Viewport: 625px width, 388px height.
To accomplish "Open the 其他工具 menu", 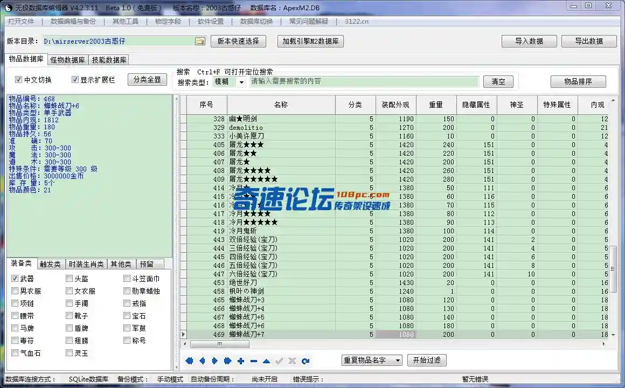I will point(125,21).
